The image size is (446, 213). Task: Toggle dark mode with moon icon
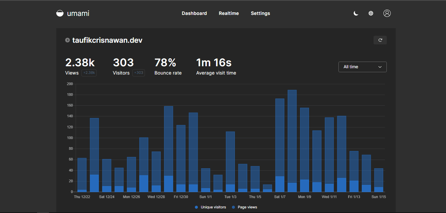(356, 13)
